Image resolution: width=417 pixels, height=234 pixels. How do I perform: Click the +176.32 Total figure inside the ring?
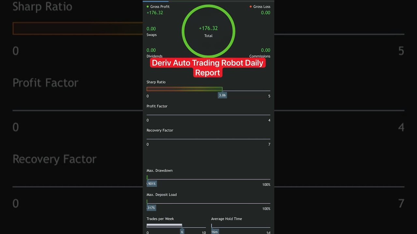[208, 28]
